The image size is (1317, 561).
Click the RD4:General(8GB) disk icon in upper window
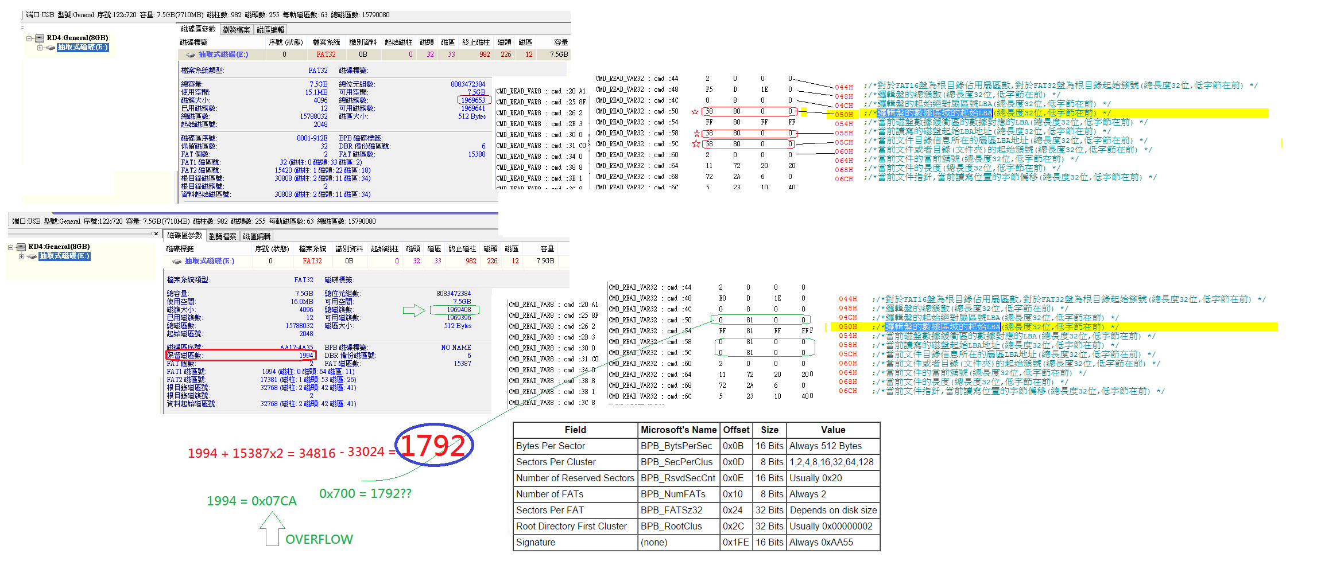point(40,38)
